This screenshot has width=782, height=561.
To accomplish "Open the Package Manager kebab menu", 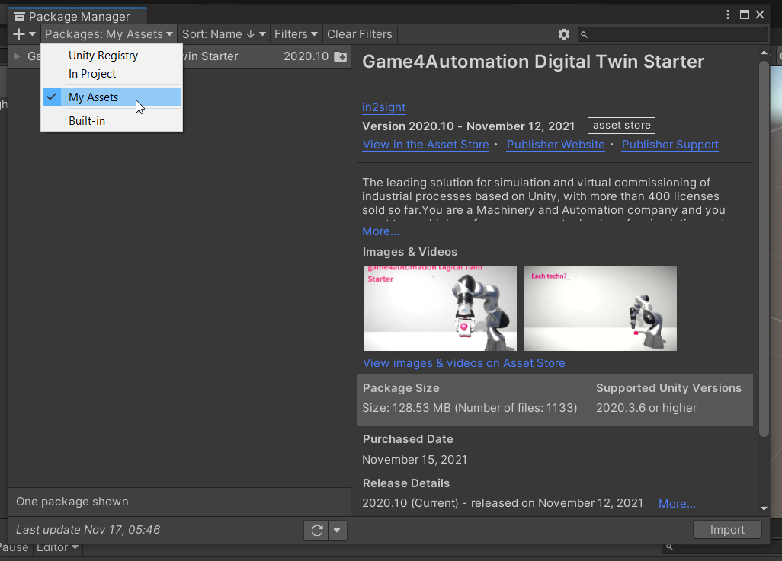I will coord(728,14).
